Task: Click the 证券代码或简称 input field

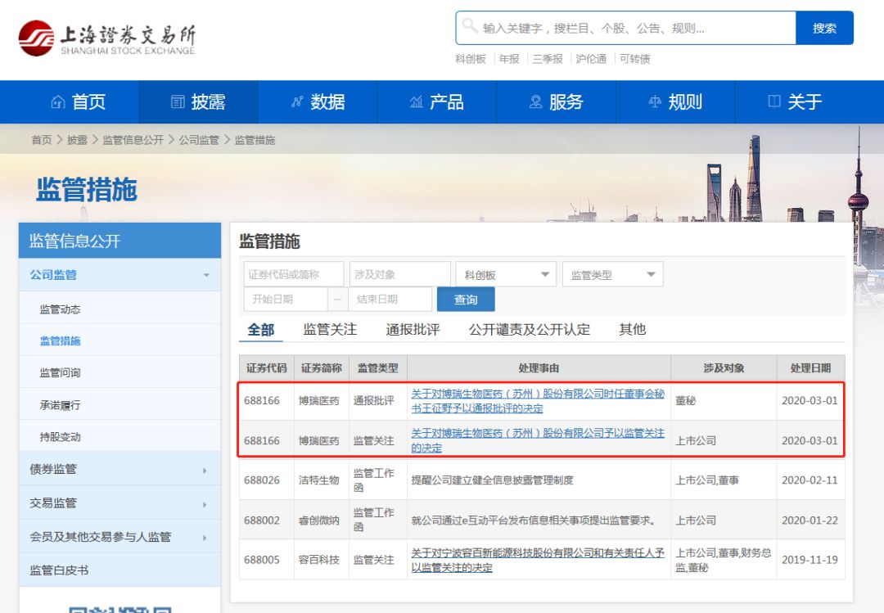Action: click(293, 275)
